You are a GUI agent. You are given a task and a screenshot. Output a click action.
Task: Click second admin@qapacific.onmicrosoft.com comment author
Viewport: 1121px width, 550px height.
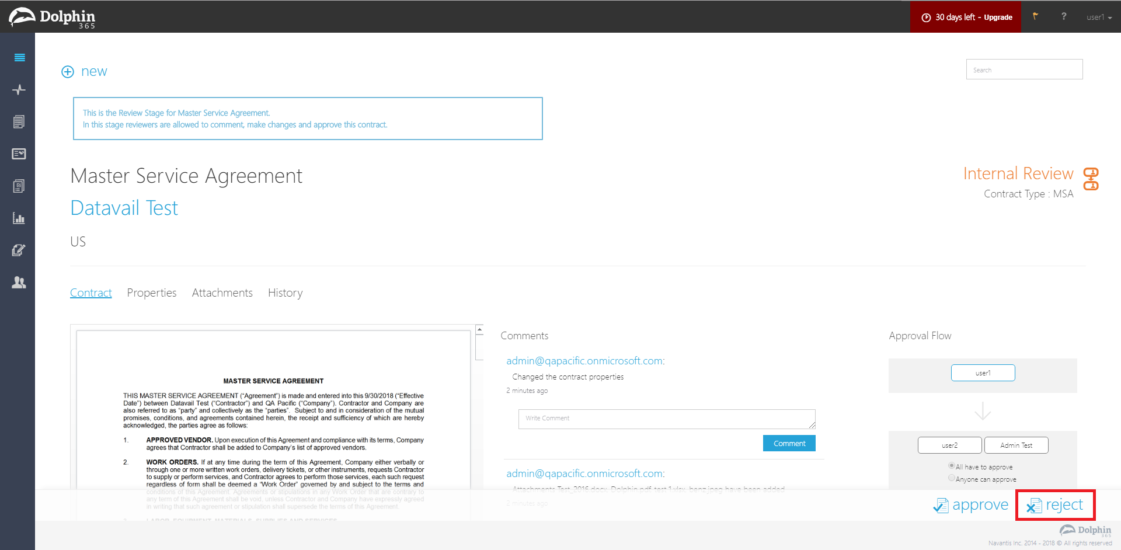(586, 474)
